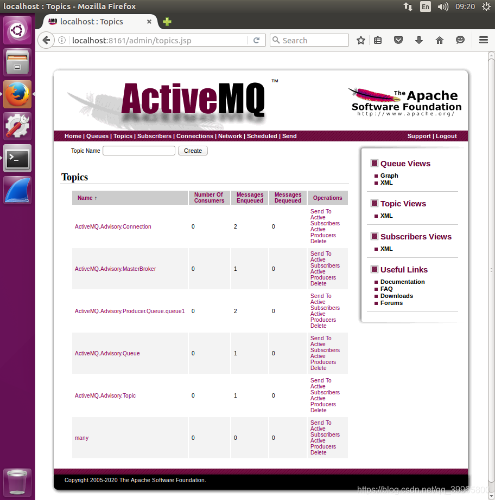
Task: Open the ActiveMQ.Advisory.MasterBroker topic
Action: (x=116, y=269)
